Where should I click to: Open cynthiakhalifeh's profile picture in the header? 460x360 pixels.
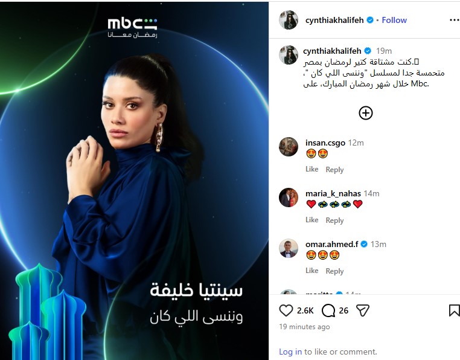289,20
